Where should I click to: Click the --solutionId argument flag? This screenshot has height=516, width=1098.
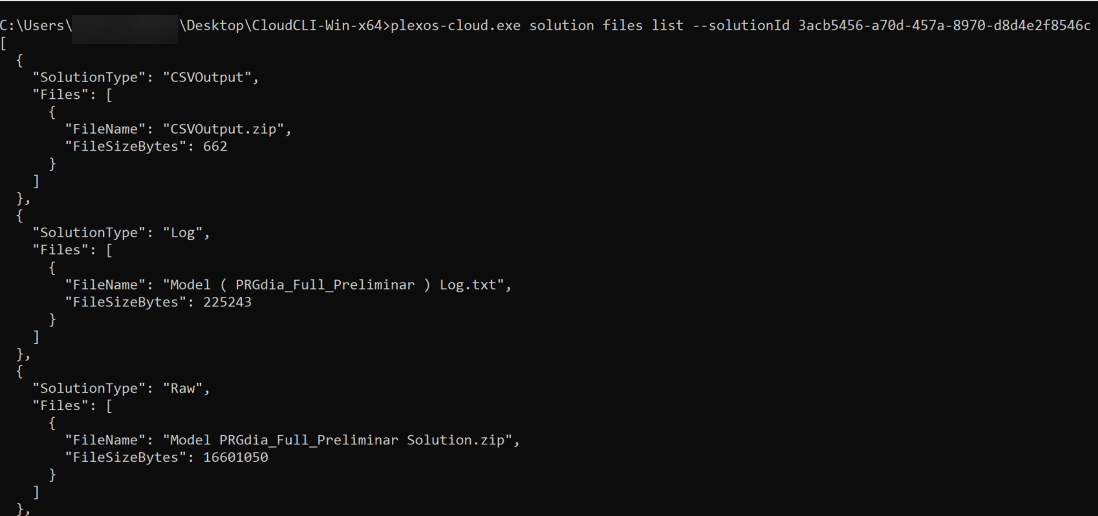pyautogui.click(x=741, y=25)
